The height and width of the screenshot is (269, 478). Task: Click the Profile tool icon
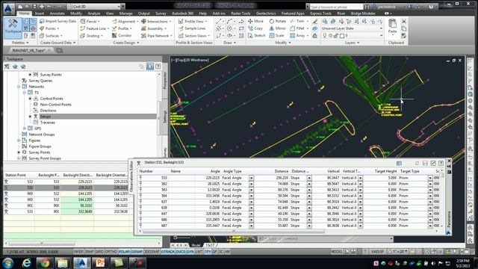[114, 28]
